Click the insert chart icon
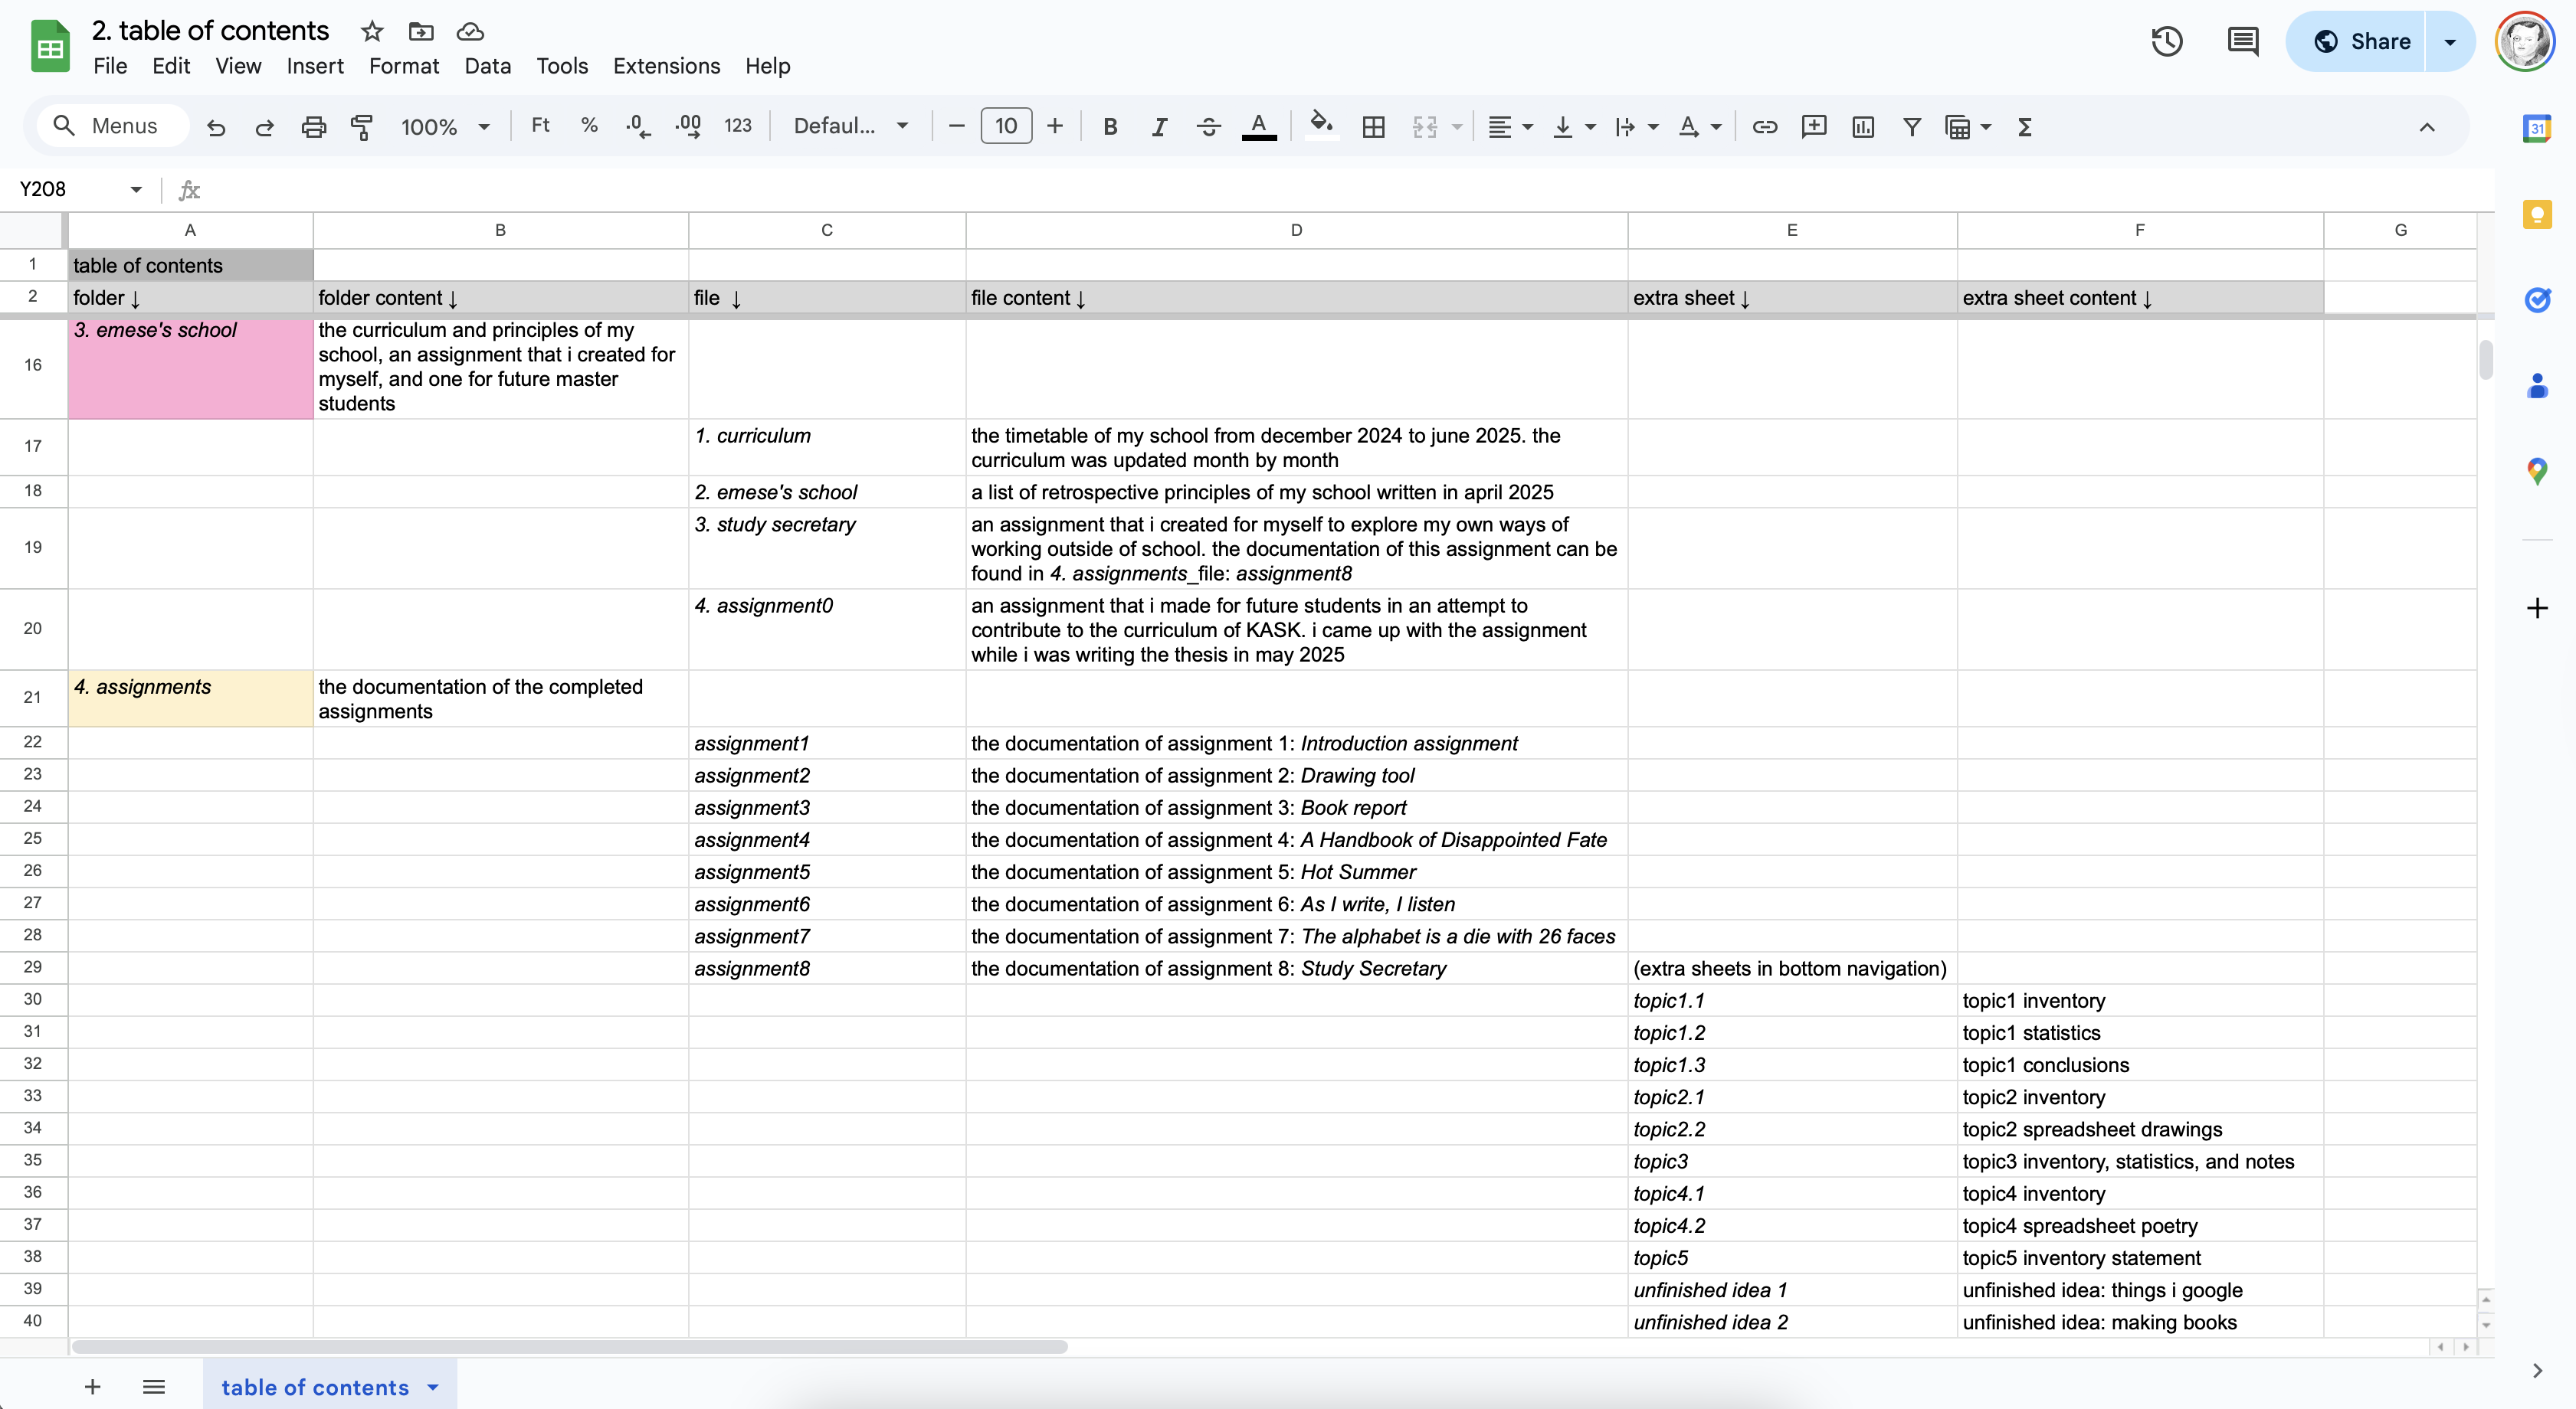 pos(1862,127)
